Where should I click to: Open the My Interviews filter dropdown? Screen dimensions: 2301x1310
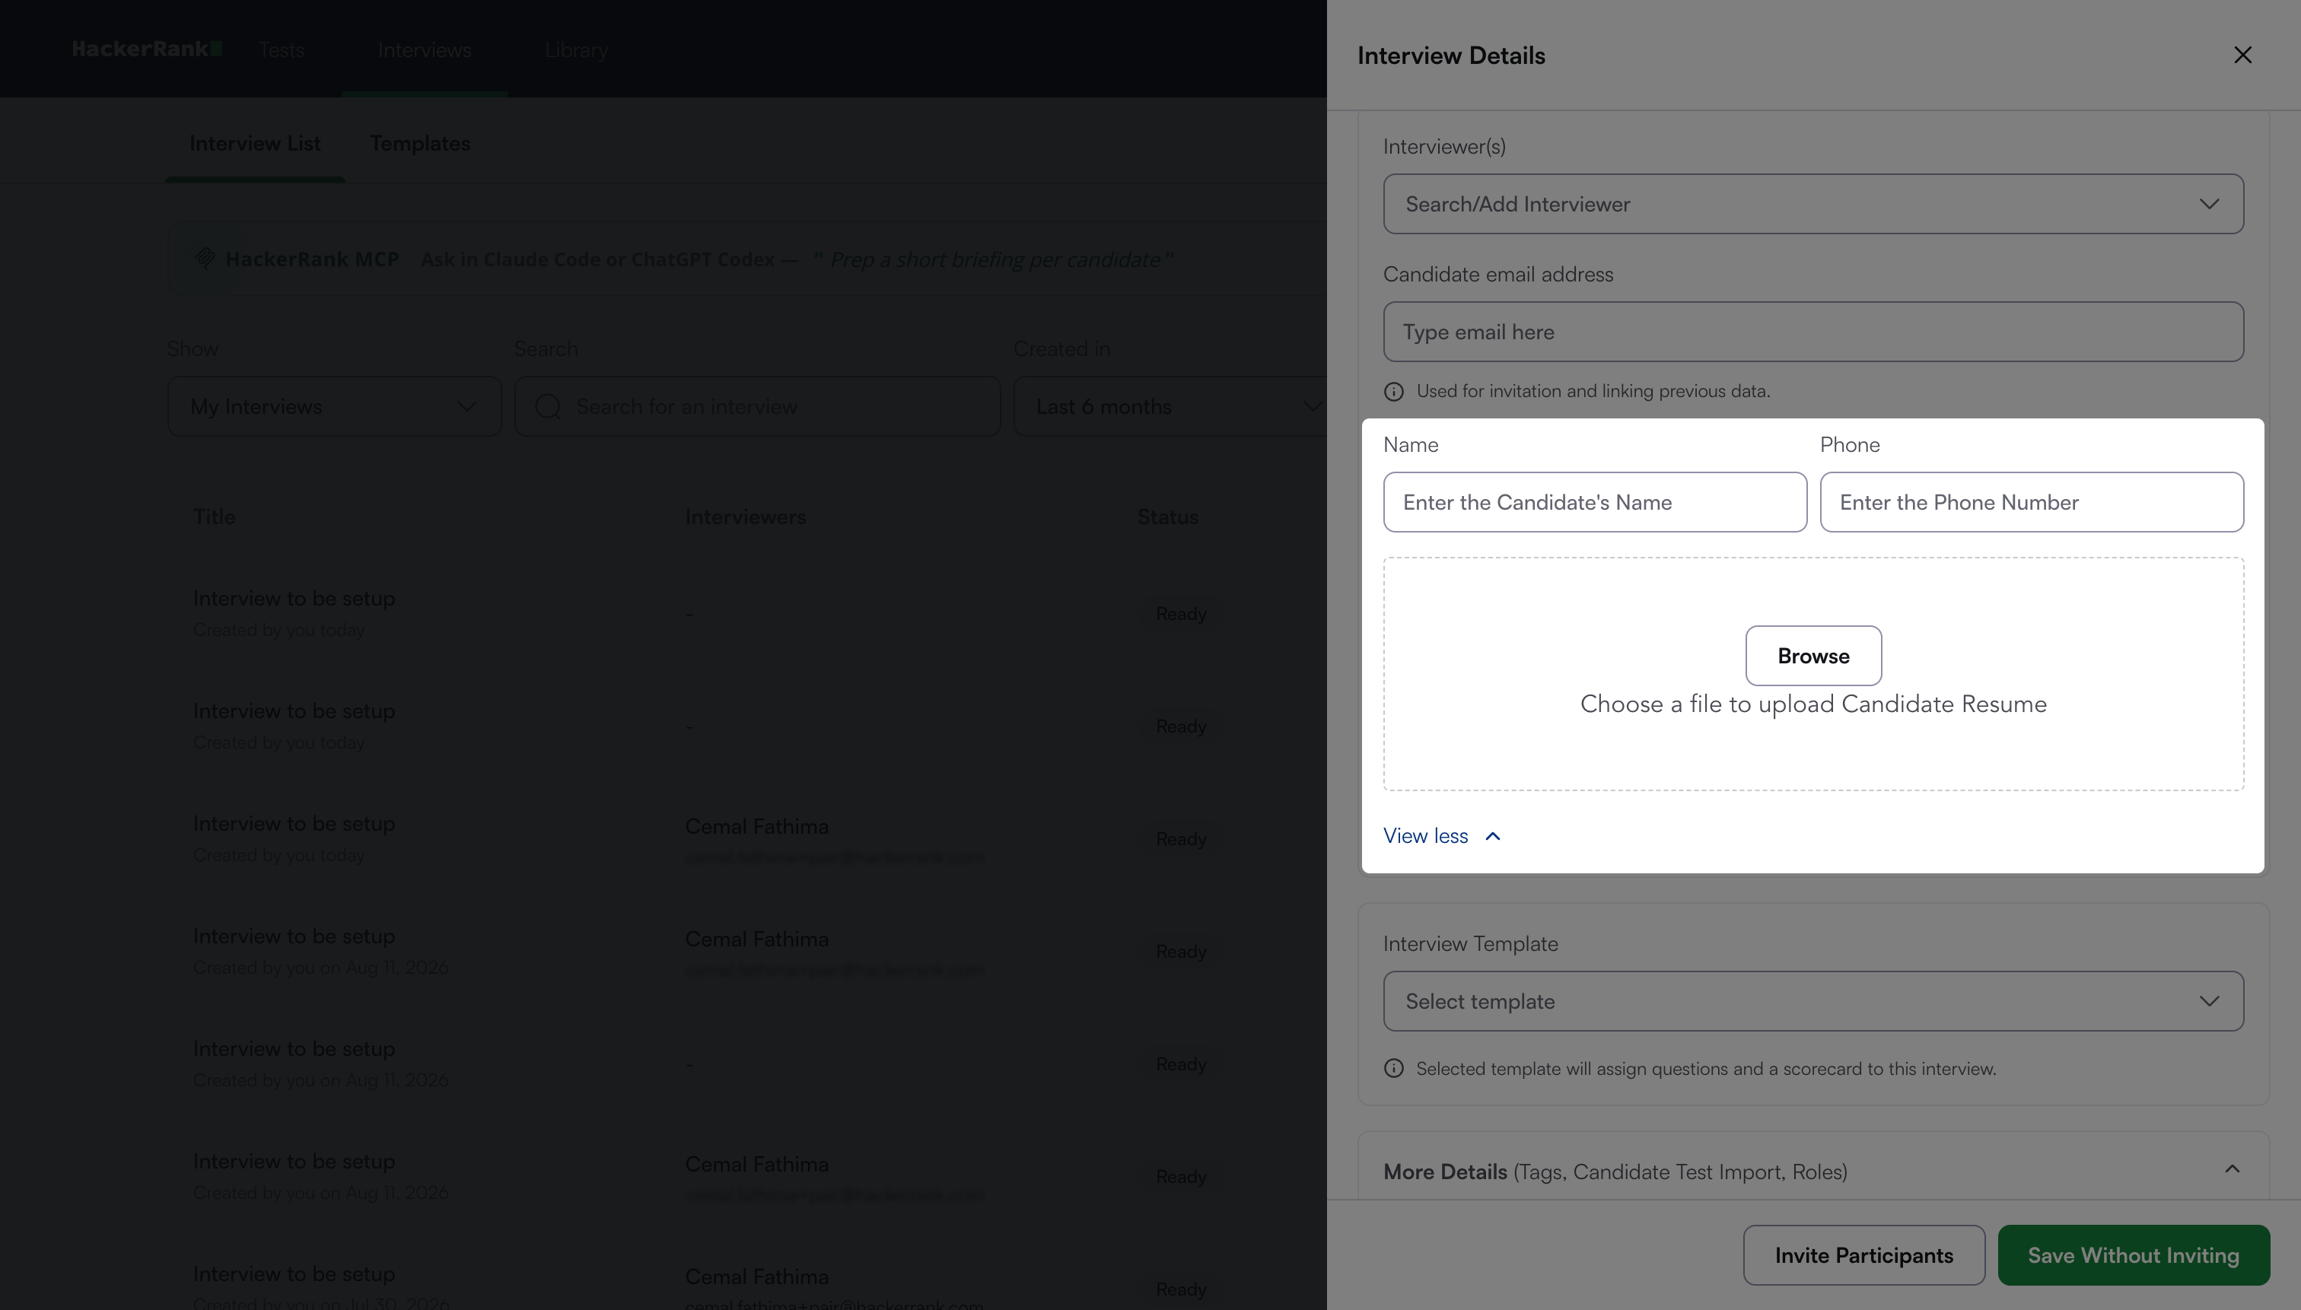coord(334,407)
